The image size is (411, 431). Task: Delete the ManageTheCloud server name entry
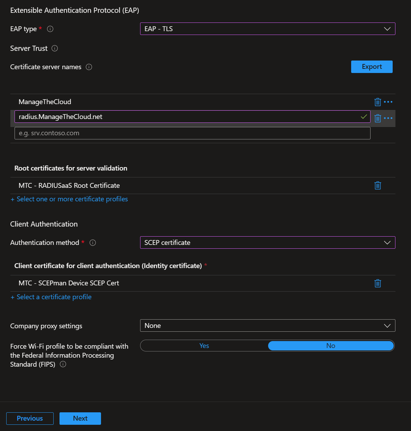377,102
